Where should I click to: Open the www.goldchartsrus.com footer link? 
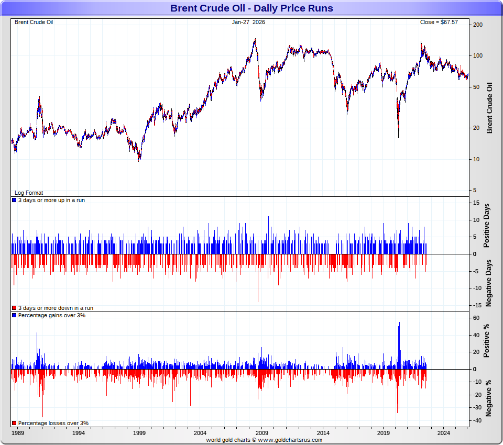coord(290,440)
